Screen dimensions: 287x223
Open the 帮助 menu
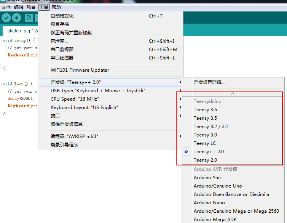coord(56,7)
